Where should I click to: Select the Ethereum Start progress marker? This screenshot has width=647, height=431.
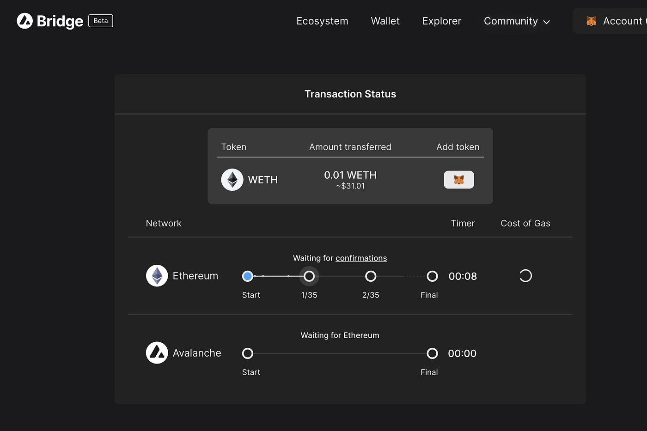[x=248, y=276]
